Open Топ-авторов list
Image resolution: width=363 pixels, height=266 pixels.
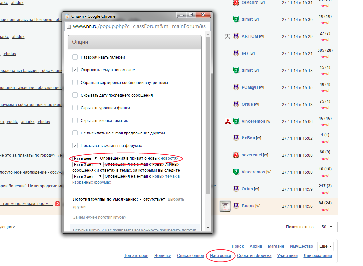[x=136, y=256]
